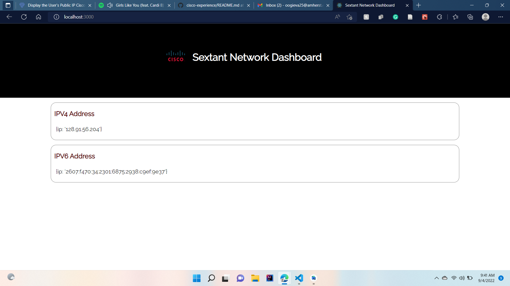The image size is (510, 286).
Task: Open Task View on taskbar
Action: (x=225, y=278)
